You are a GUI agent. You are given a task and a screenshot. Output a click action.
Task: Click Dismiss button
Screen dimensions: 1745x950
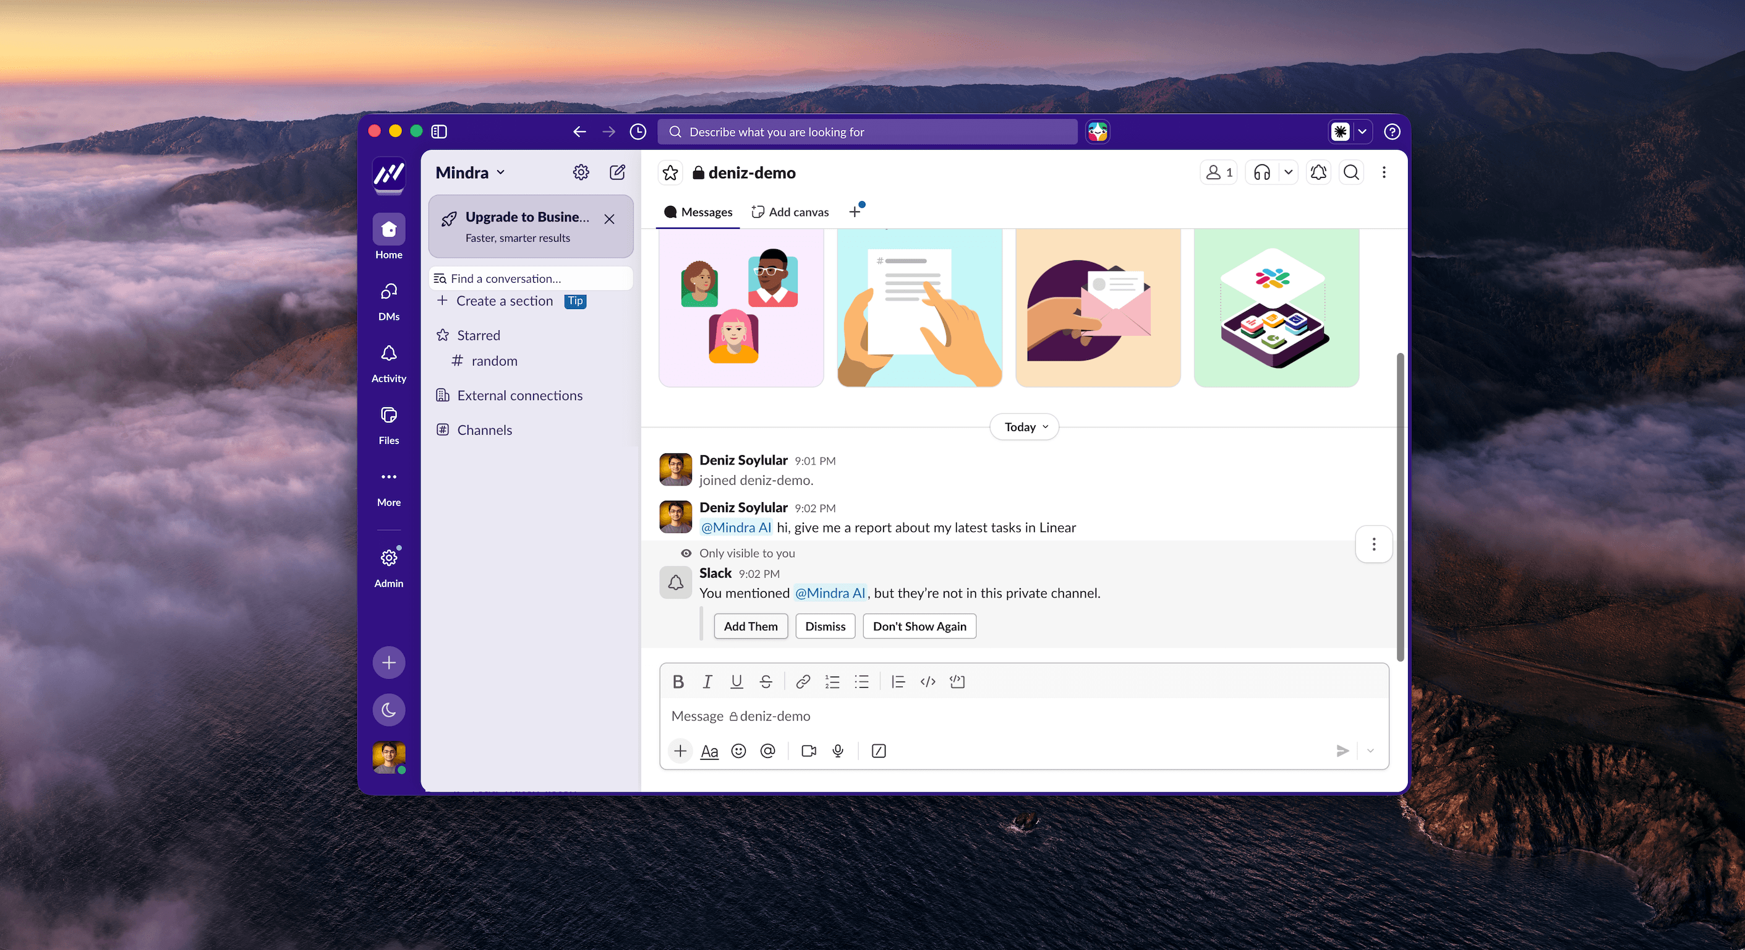(825, 626)
